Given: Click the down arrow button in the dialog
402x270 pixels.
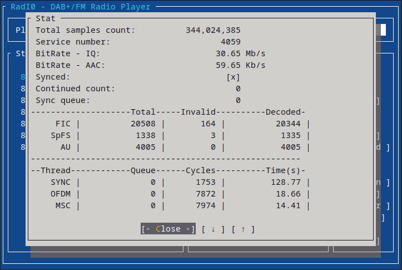Looking at the screenshot, I should point(213,229).
